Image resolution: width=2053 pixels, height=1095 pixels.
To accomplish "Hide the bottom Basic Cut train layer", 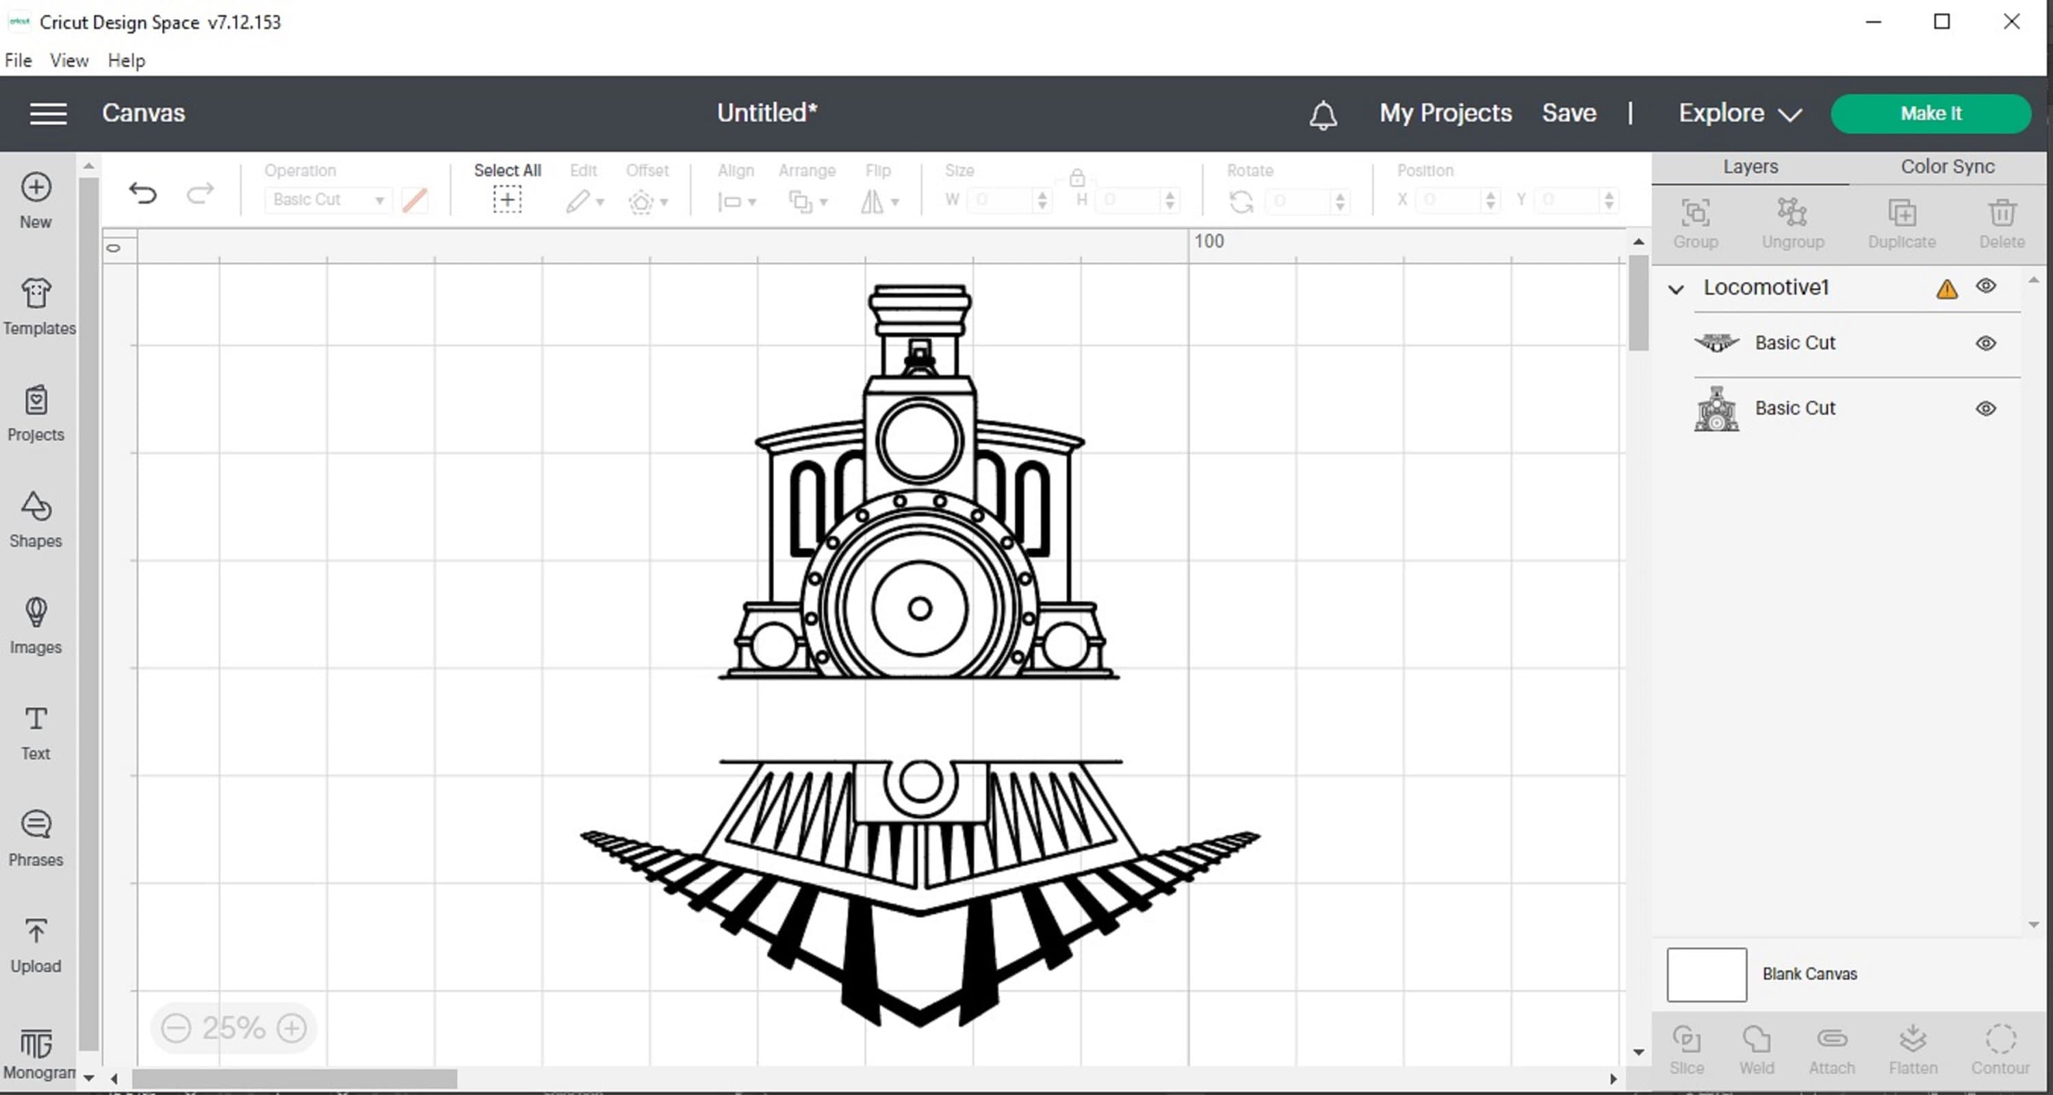I will [1986, 408].
